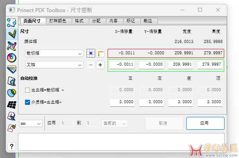Open the CMYK color disc tool
Viewport: 239px width, 158px height.
tap(12, 58)
